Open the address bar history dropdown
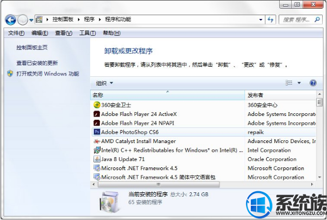Image resolution: width=327 pixels, height=220 pixels. point(261,20)
